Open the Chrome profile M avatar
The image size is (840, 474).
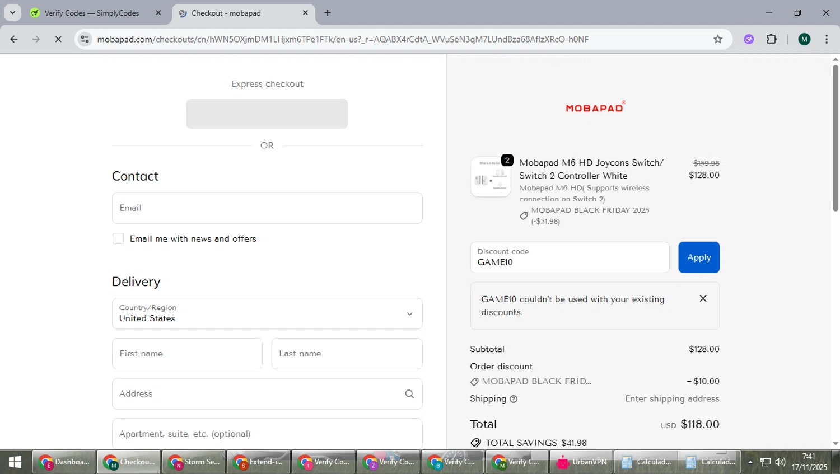click(804, 39)
